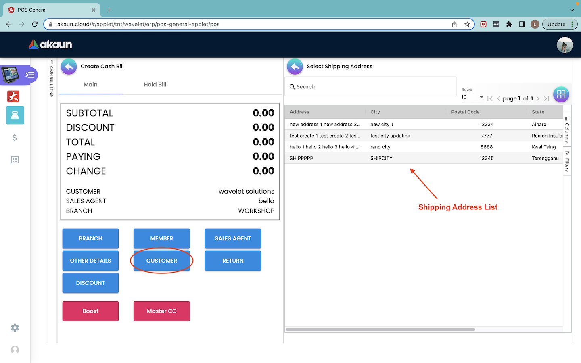581x363 pixels.
Task: Click the shipping address Search field
Action: [x=371, y=87]
